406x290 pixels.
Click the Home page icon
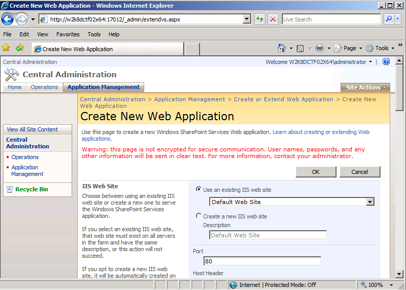pyautogui.click(x=281, y=48)
